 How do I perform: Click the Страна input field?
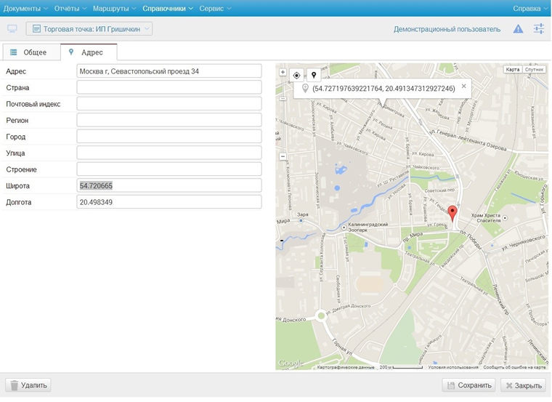(x=169, y=87)
